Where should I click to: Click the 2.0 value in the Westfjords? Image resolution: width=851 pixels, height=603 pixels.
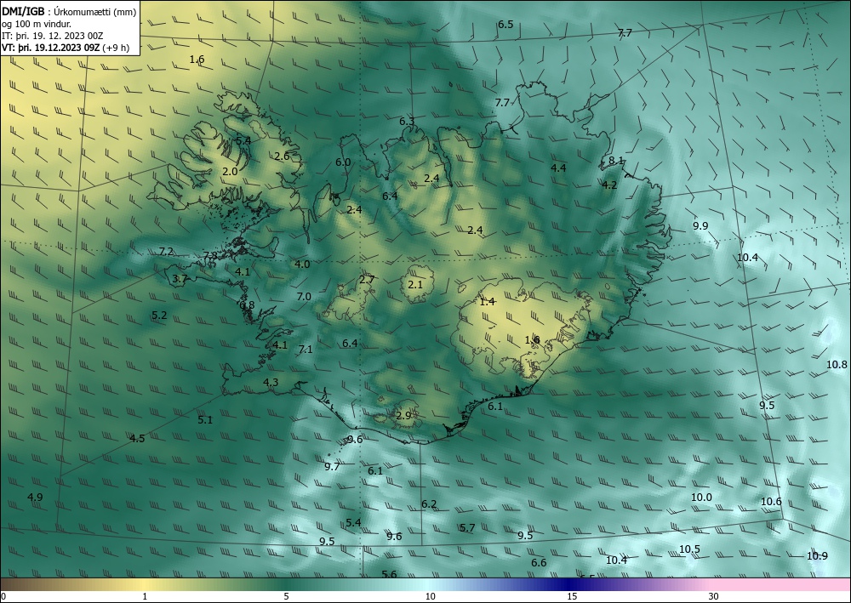pyautogui.click(x=230, y=171)
